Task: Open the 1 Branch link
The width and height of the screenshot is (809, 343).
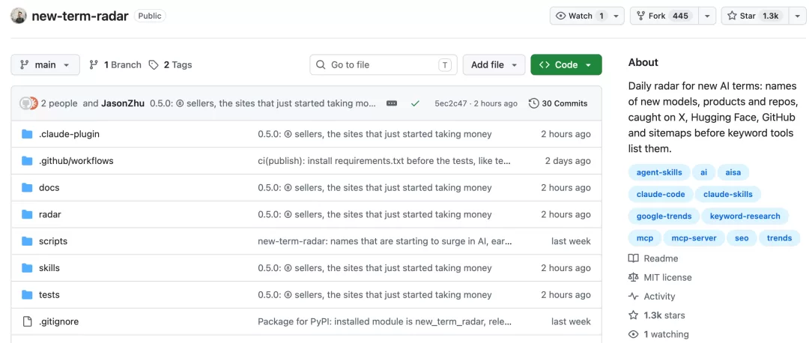Action: [x=115, y=65]
